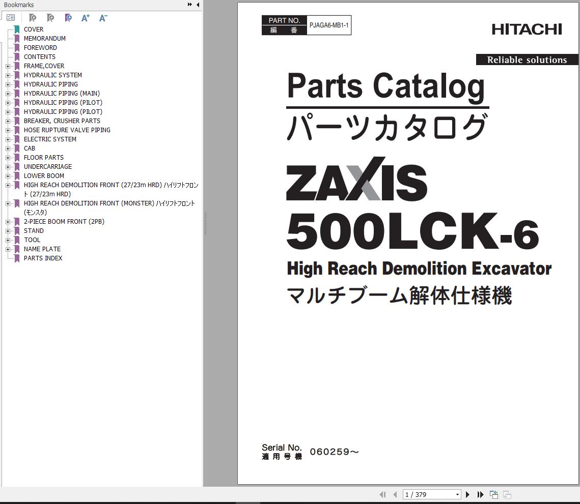Open HIGH REACH DEMOLITION FRONT (27/23m HRD) bookmark
Viewport: 580px width, 504px height.
[x=111, y=190]
